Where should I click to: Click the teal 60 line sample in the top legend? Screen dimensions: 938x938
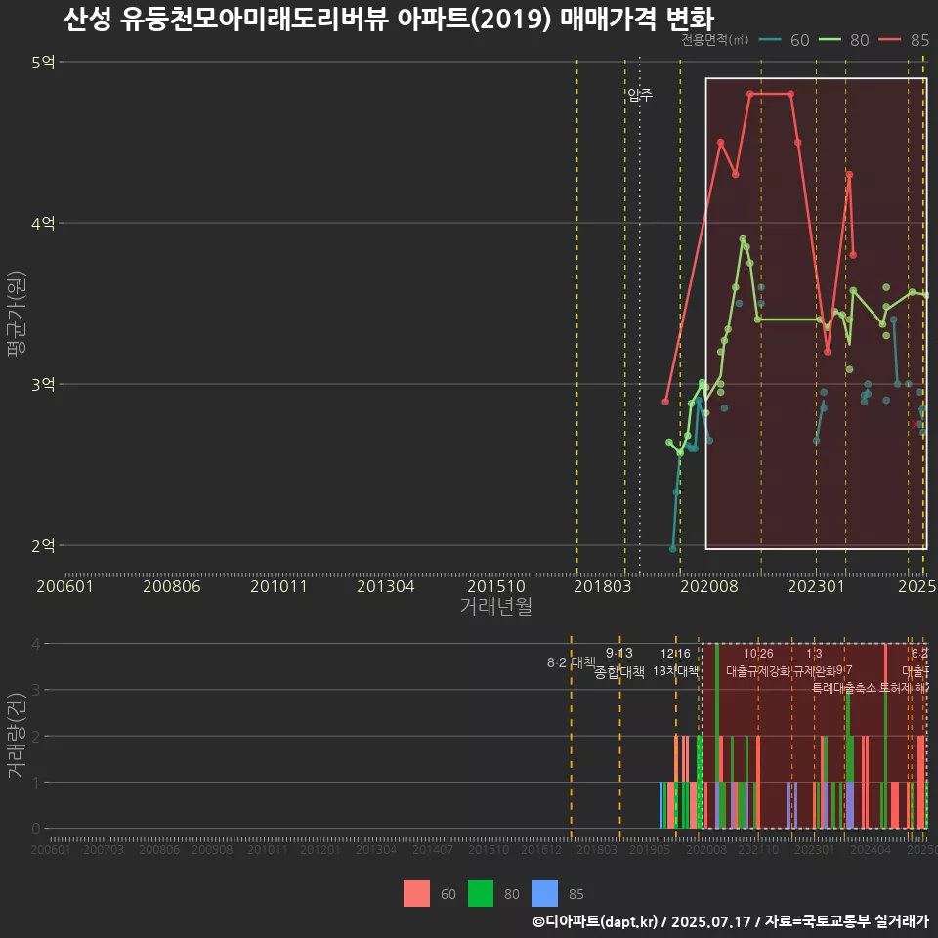point(770,40)
